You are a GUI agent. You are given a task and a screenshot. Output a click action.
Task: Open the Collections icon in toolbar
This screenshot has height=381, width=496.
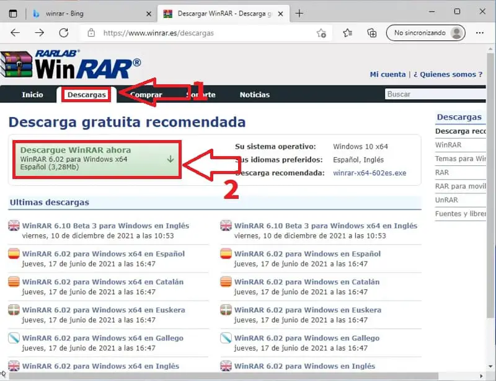pos(371,33)
